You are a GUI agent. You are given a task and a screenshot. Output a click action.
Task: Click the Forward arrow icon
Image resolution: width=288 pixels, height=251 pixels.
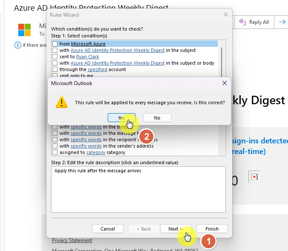(x=282, y=22)
